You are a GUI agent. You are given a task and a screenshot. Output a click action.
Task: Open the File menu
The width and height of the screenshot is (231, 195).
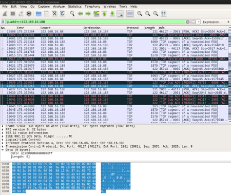(5, 7)
